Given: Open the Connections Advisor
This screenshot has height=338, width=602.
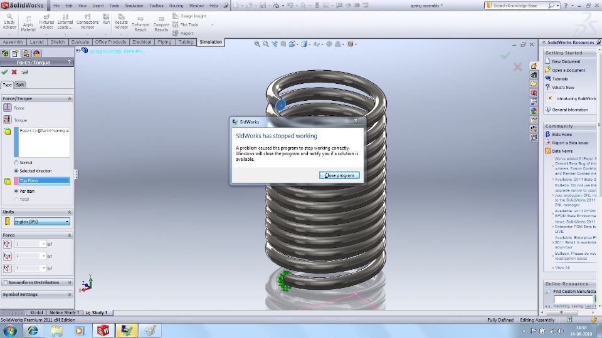Looking at the screenshot, I should click(x=88, y=22).
